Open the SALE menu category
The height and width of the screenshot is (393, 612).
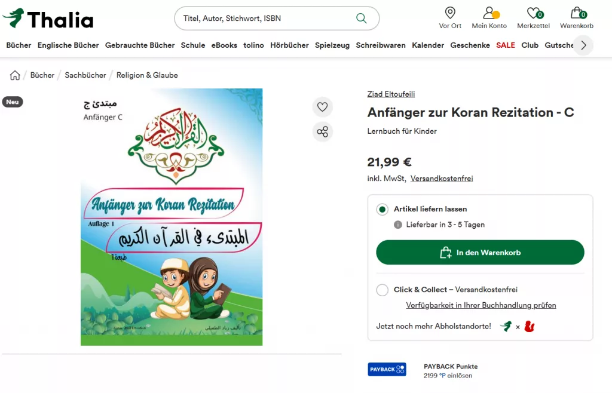(x=505, y=45)
